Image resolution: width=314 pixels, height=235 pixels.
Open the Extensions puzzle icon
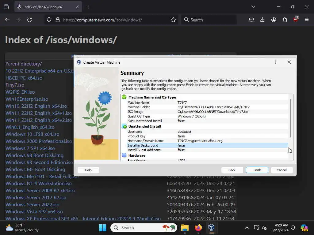285,20
